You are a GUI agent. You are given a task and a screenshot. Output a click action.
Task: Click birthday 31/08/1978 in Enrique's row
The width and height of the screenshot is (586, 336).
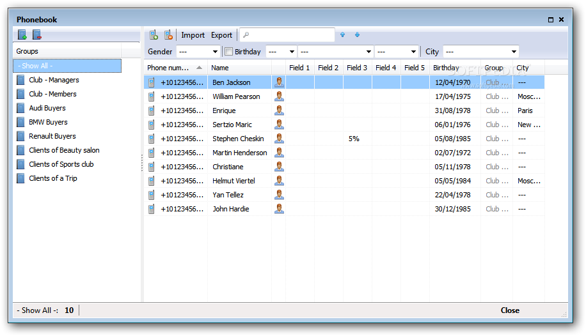tap(452, 111)
